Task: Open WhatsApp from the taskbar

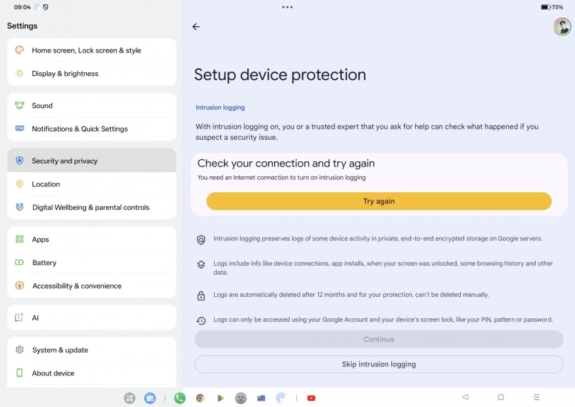Action: (179, 398)
